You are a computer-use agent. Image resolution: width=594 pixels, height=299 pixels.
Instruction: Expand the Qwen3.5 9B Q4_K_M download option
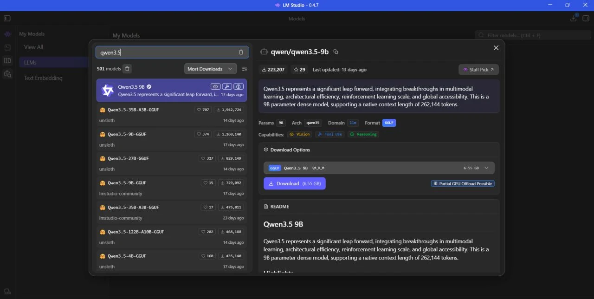(379, 168)
